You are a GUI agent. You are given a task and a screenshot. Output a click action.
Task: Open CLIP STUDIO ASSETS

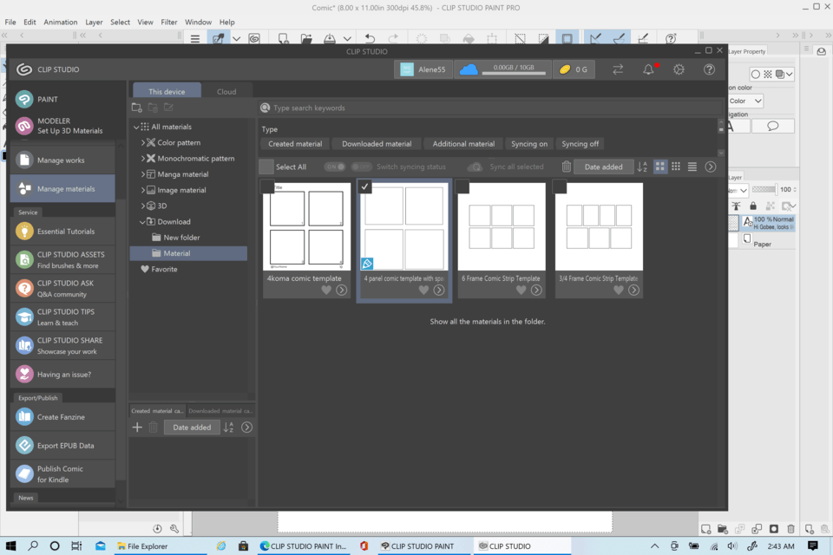[62, 259]
